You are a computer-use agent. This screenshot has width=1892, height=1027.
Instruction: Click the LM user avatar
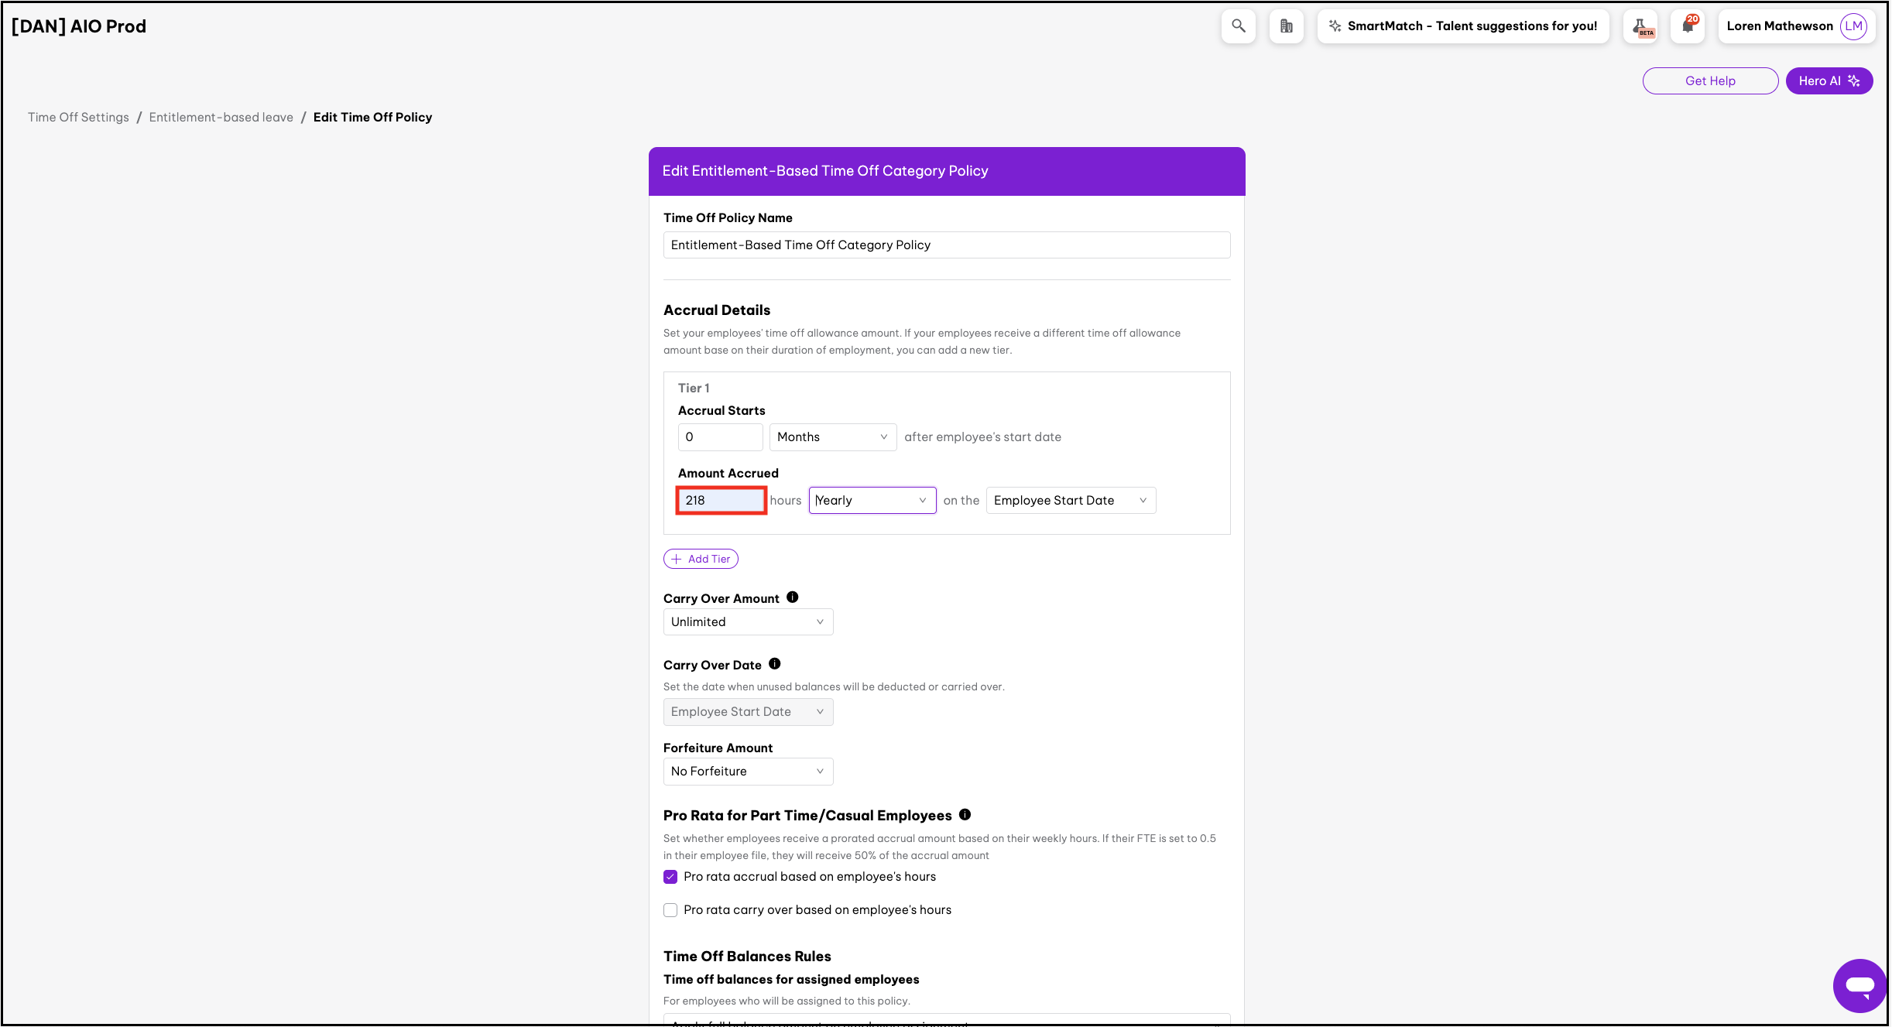point(1853,26)
